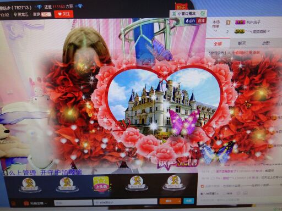
Task: Open top-ranked user 杭州筷子 profile
Action: [253, 23]
